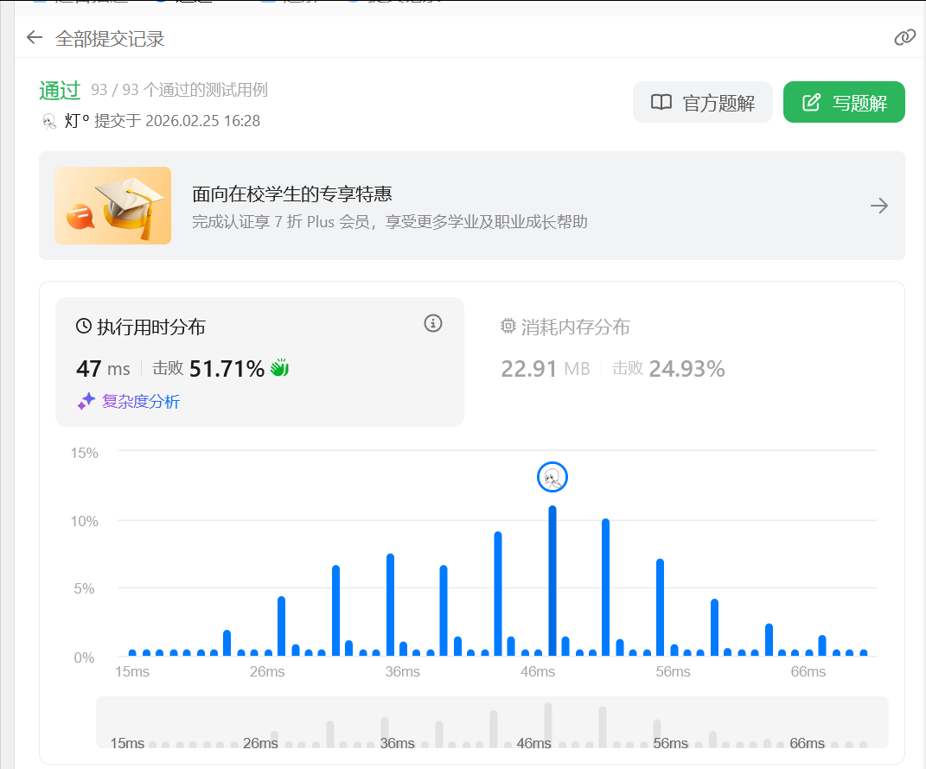926x769 pixels.
Task: Select the 执行用时分布 runtime distribution title
Action: pyautogui.click(x=151, y=327)
